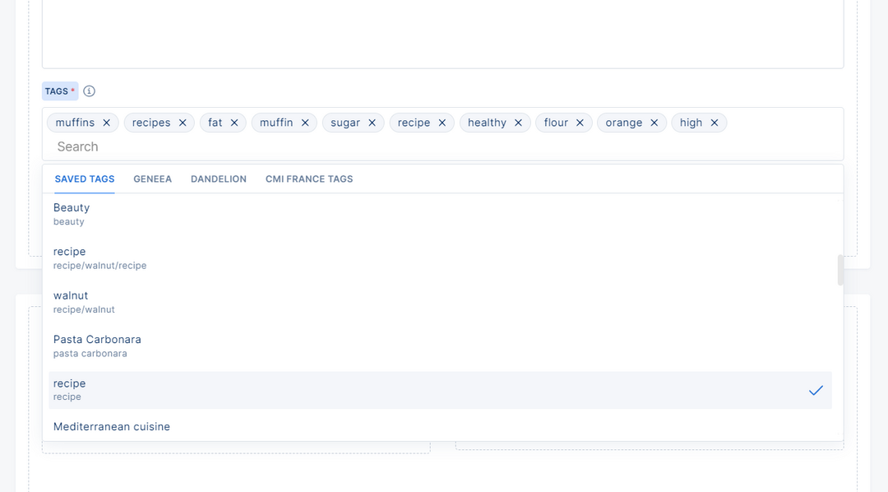
Task: Click the tag list scrollbar thumb
Action: [840, 271]
